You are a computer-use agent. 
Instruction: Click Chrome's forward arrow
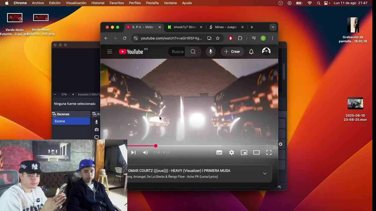tap(115, 38)
